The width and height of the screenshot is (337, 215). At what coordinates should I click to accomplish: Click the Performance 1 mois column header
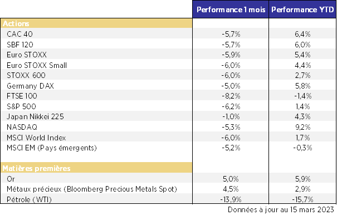(231, 9)
